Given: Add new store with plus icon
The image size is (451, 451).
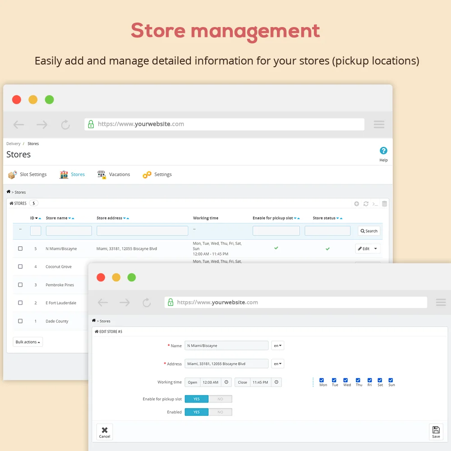Looking at the screenshot, I should 357,204.
